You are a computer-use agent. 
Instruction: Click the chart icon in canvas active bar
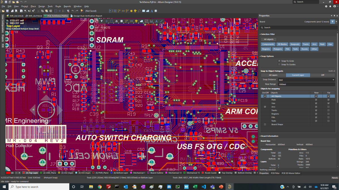tap(117, 21)
